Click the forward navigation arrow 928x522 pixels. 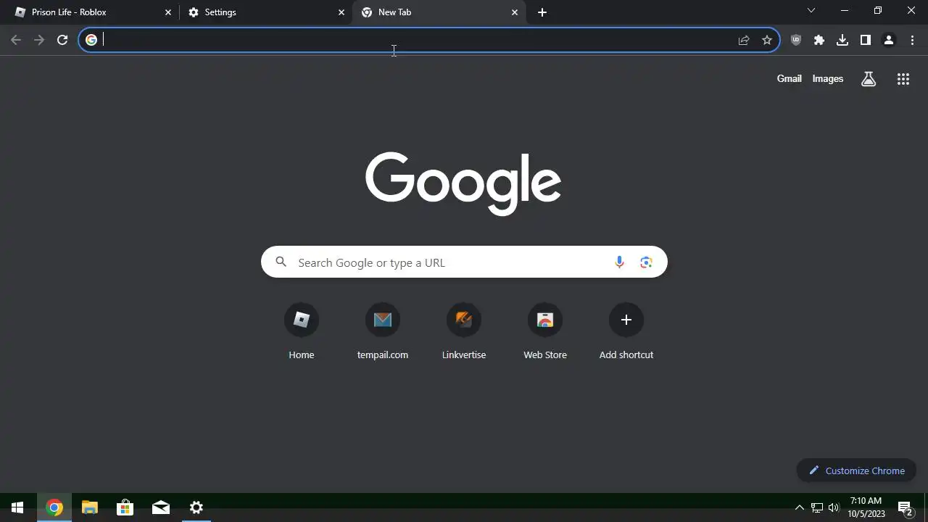[39, 40]
